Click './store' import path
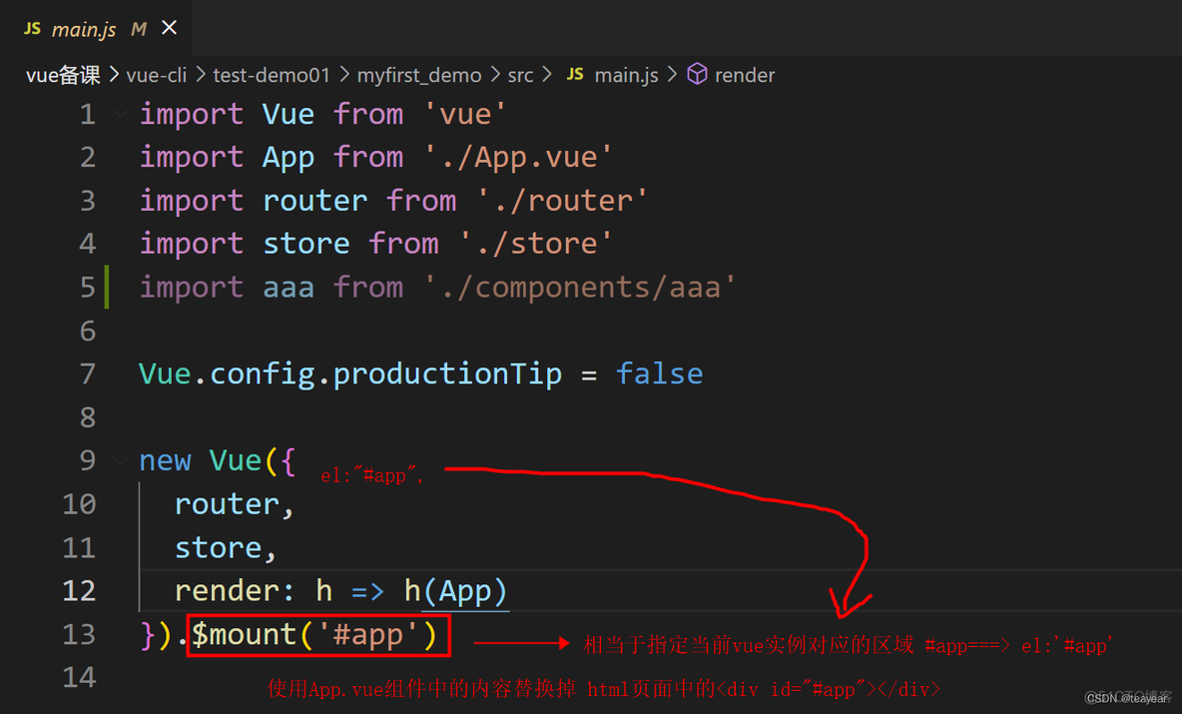1182x714 pixels. (x=536, y=245)
